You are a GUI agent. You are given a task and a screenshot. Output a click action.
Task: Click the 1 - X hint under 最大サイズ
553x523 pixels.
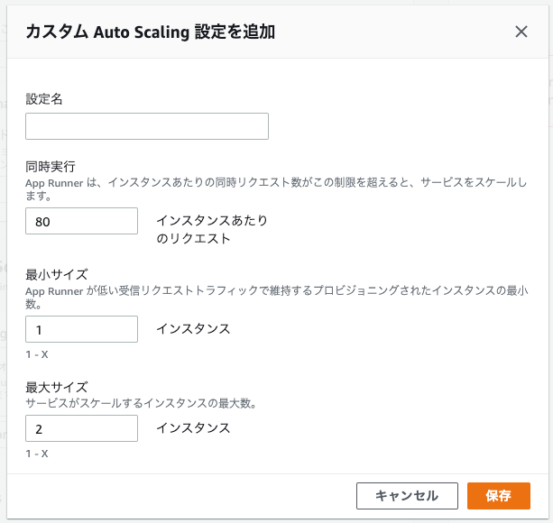click(37, 454)
